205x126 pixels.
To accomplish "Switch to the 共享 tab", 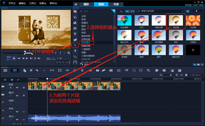I will [116, 4].
